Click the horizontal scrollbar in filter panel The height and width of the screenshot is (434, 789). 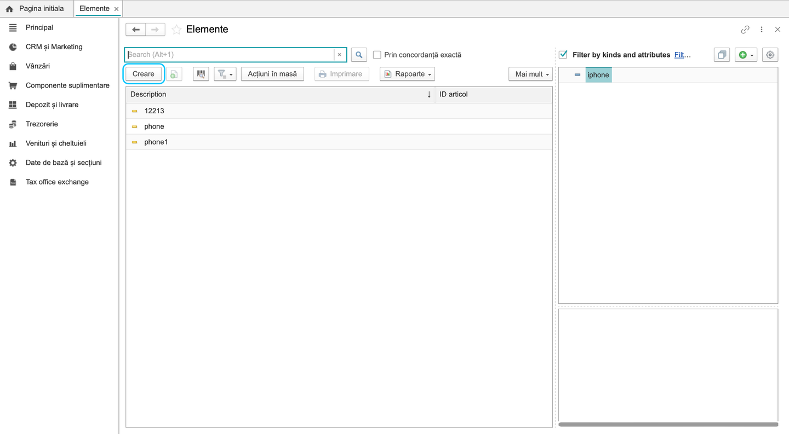click(668, 424)
